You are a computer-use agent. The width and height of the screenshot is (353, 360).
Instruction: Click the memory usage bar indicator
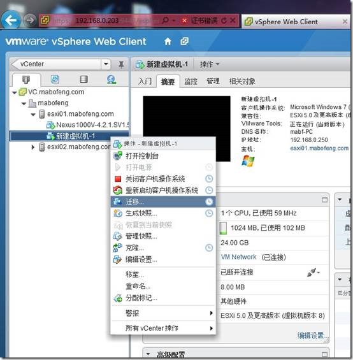pos(223,228)
